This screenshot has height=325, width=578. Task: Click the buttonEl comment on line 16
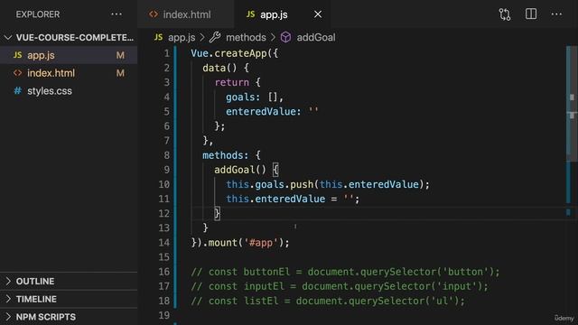click(345, 272)
